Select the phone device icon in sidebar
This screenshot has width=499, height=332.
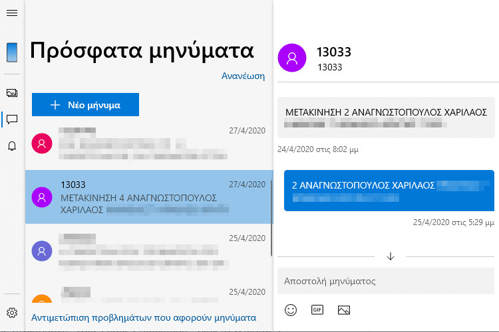click(x=12, y=52)
